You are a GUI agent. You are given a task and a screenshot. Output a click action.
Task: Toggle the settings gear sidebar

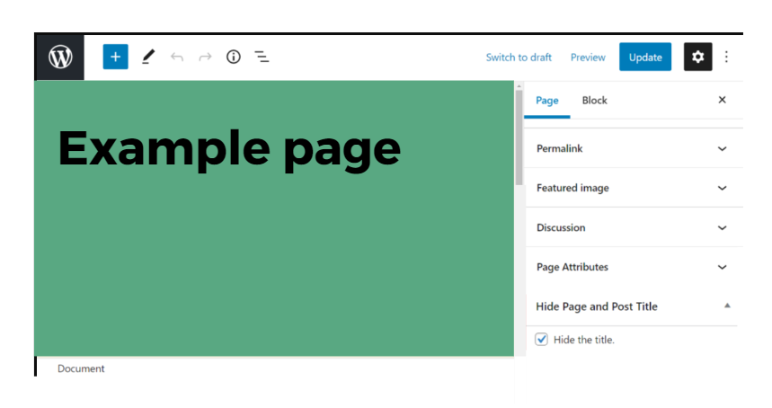point(697,58)
